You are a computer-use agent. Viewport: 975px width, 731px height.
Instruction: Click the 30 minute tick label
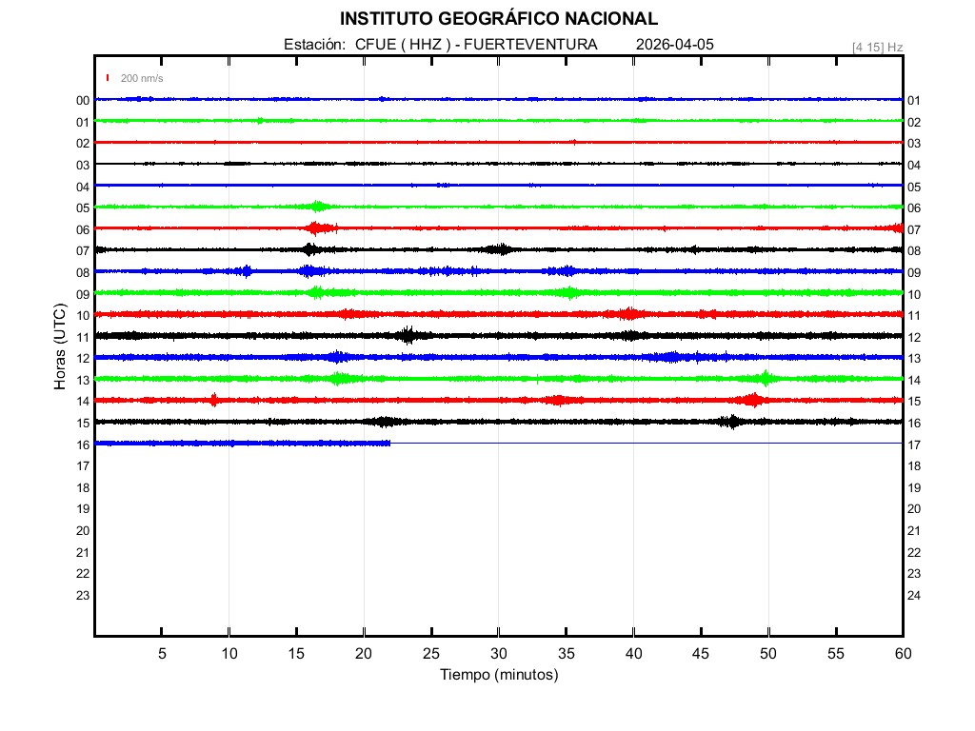point(498,654)
